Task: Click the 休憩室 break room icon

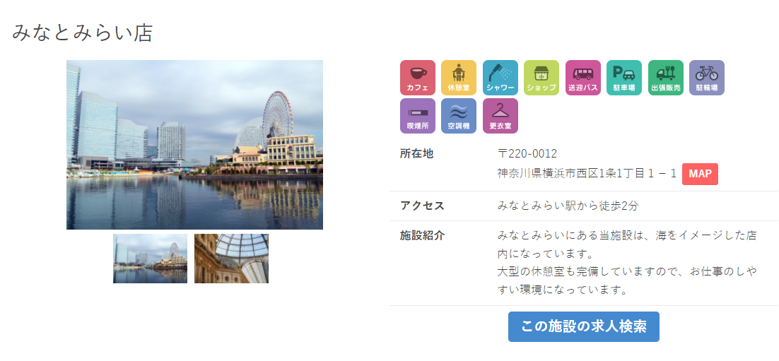Action: [459, 78]
